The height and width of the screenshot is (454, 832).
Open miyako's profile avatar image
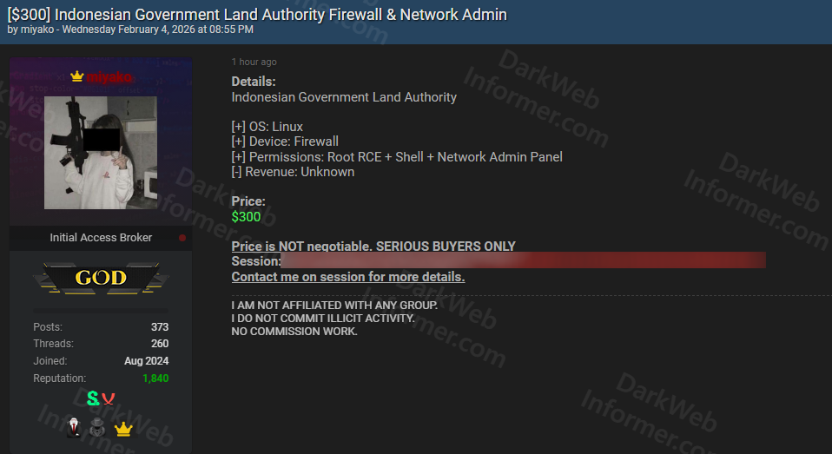point(101,152)
